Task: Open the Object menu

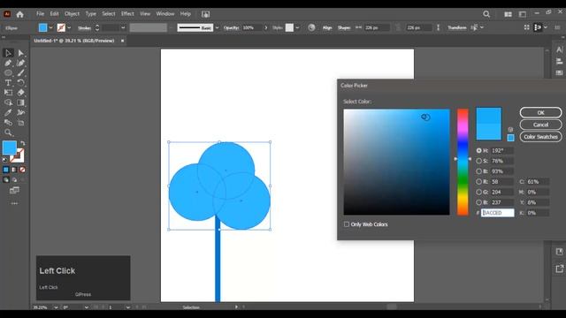Action: tap(72, 14)
